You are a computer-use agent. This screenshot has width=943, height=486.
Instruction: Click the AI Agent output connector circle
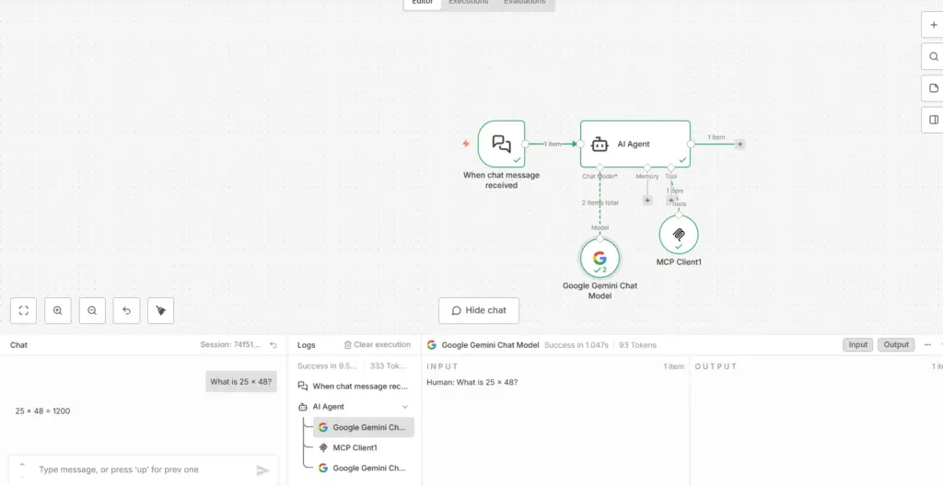point(691,144)
